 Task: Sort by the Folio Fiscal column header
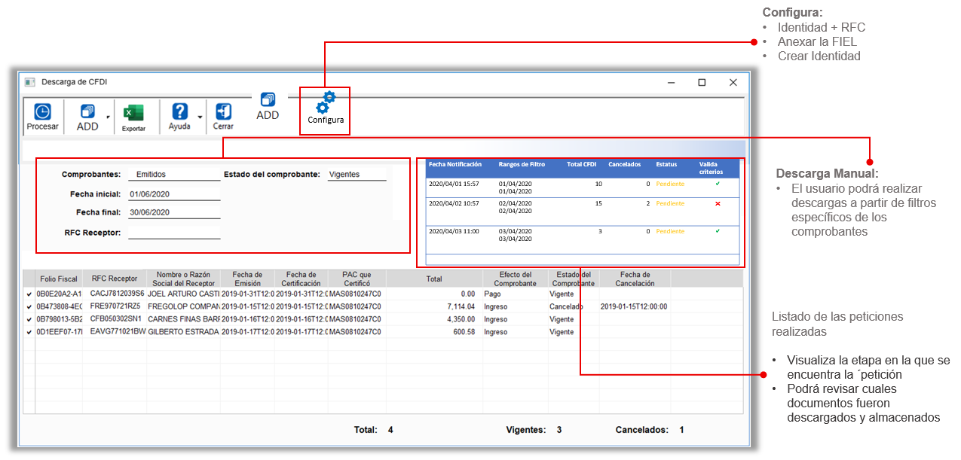(x=58, y=278)
